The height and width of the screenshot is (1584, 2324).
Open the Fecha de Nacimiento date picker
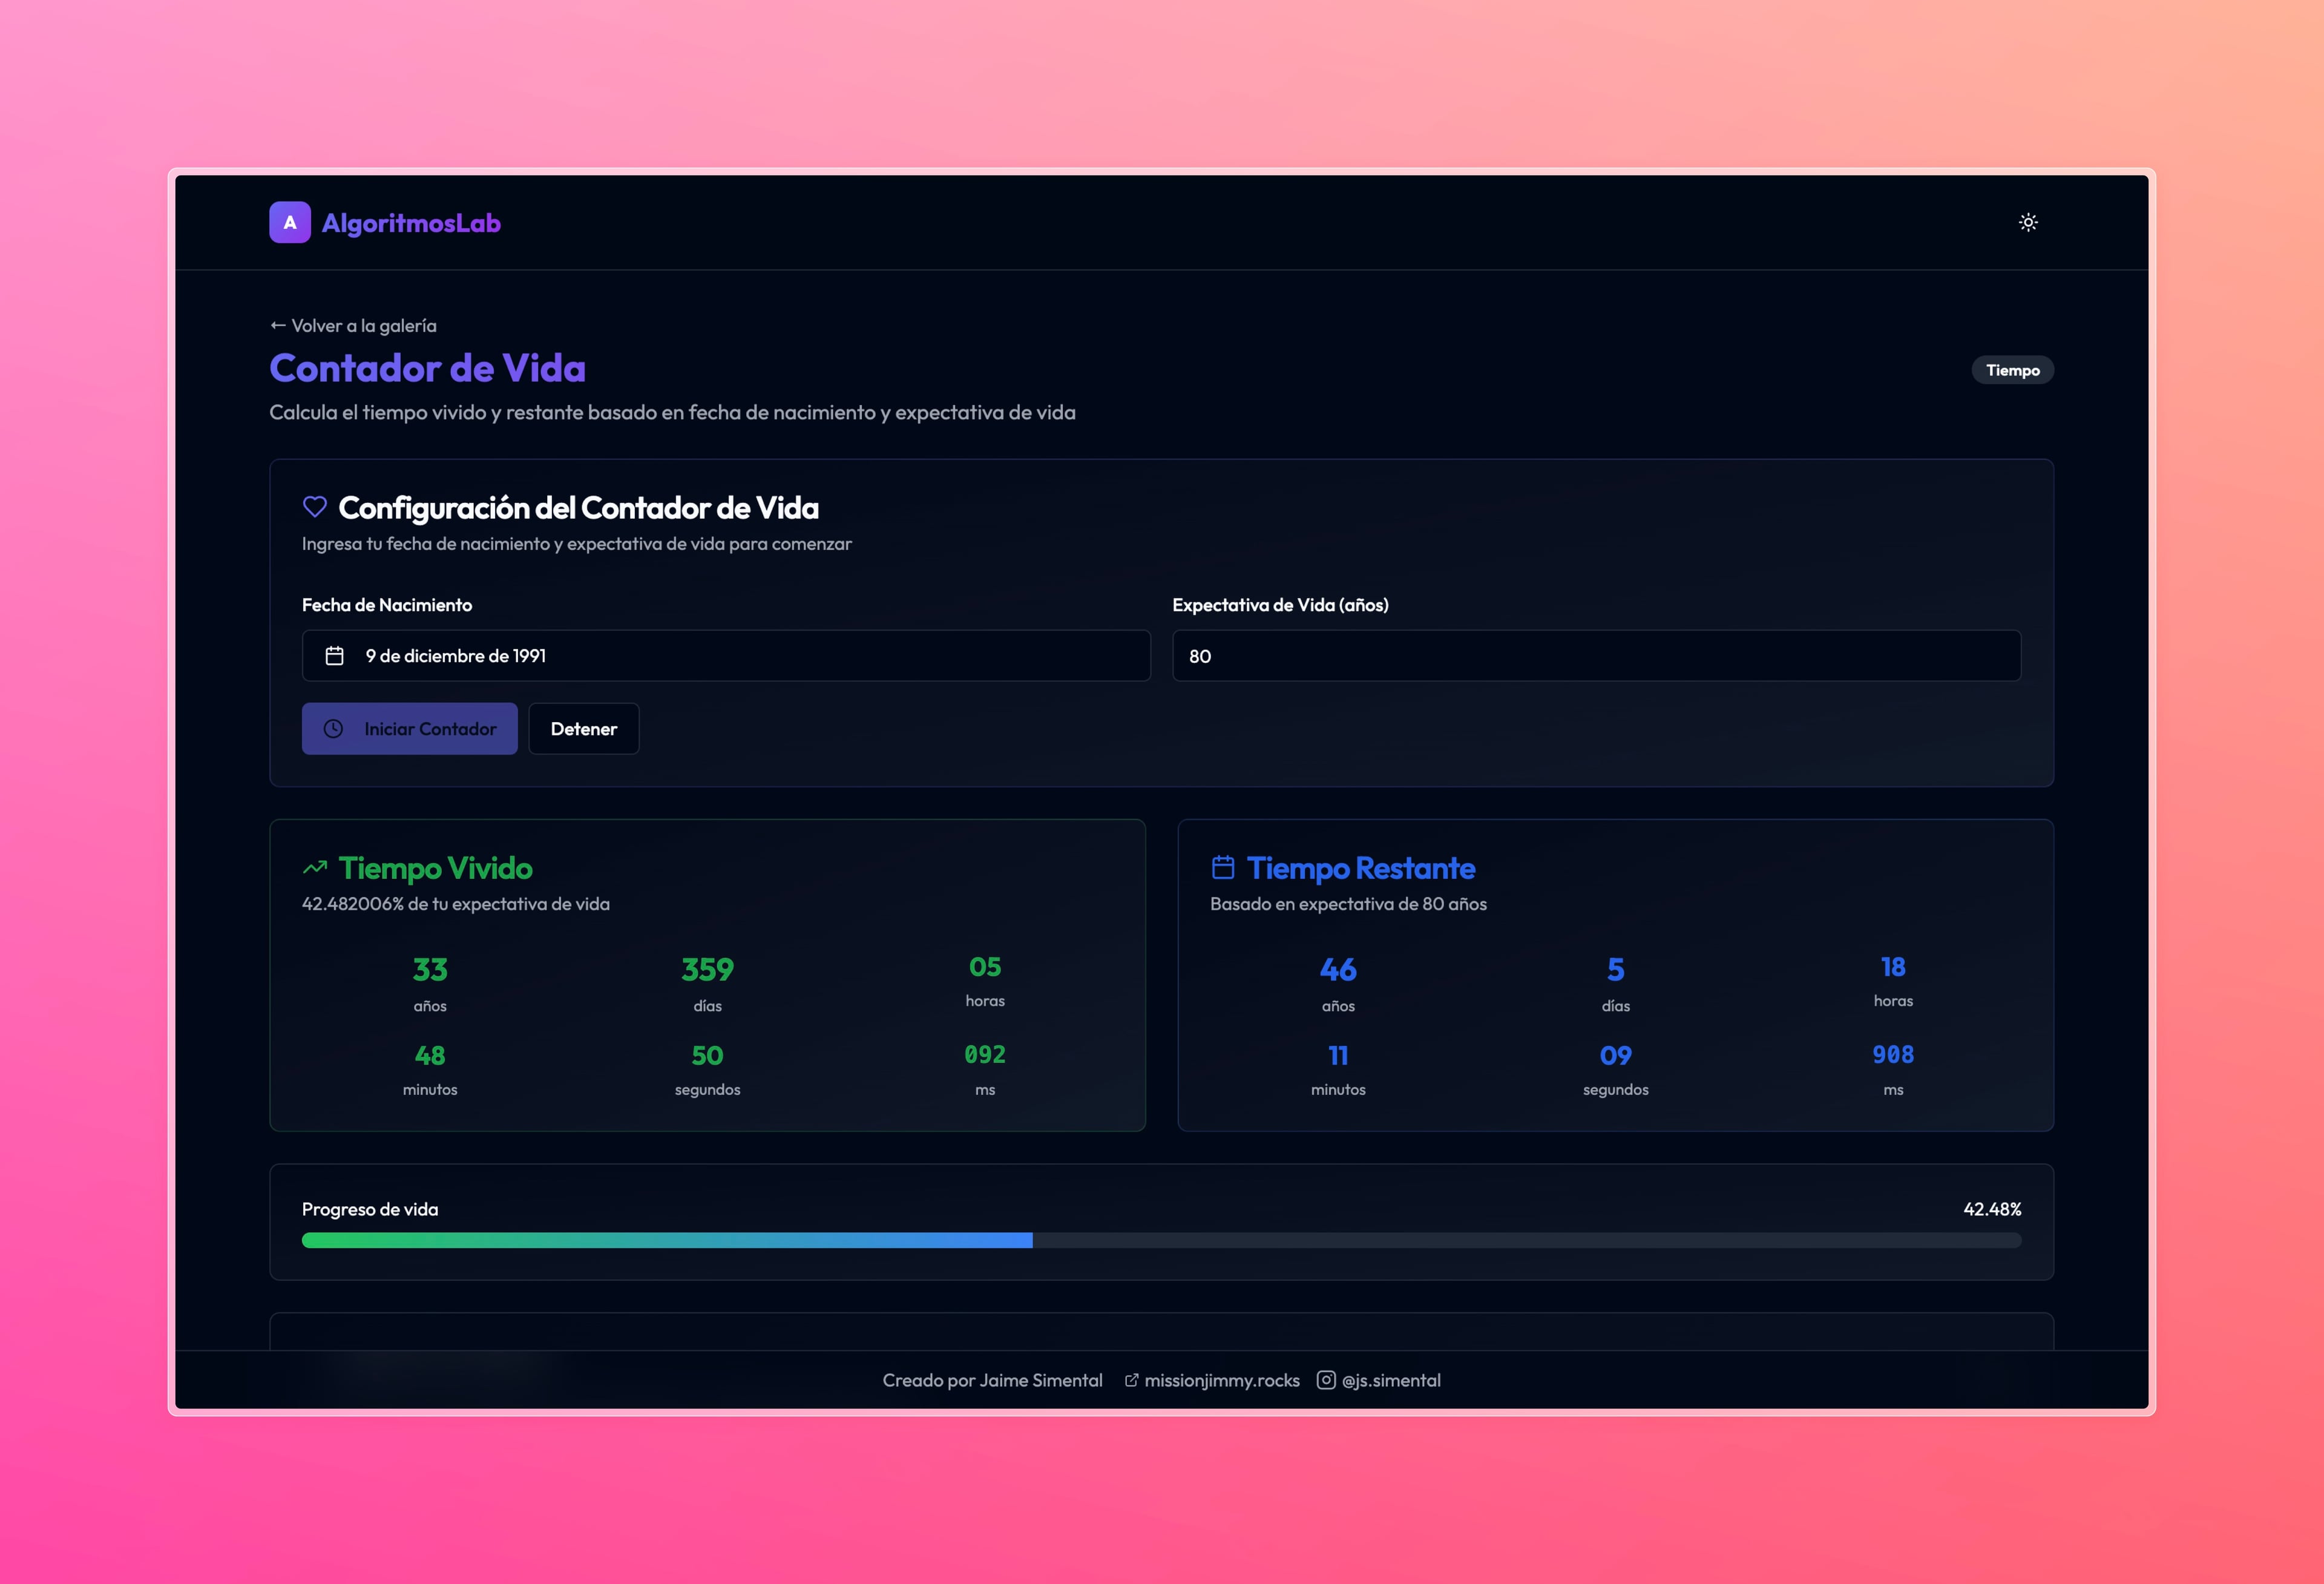coord(726,656)
